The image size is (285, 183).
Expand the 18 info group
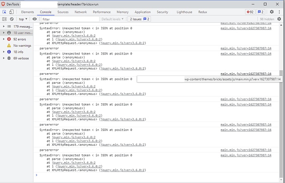click(x=4, y=52)
